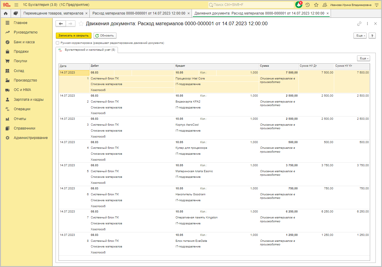Screen dimensions: 382x267
Task: Switch to Расход материалов 0000-000001 tab
Action: click(139, 13)
